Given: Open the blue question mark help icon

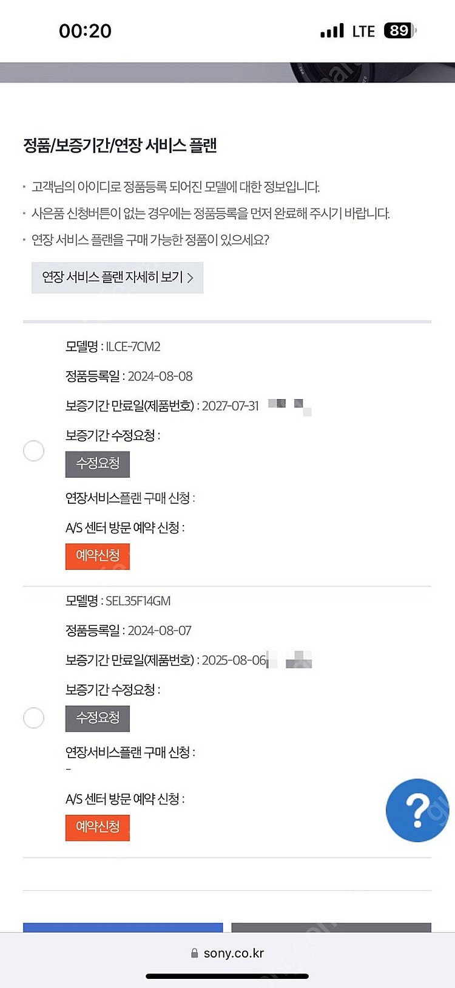Looking at the screenshot, I should [x=417, y=810].
